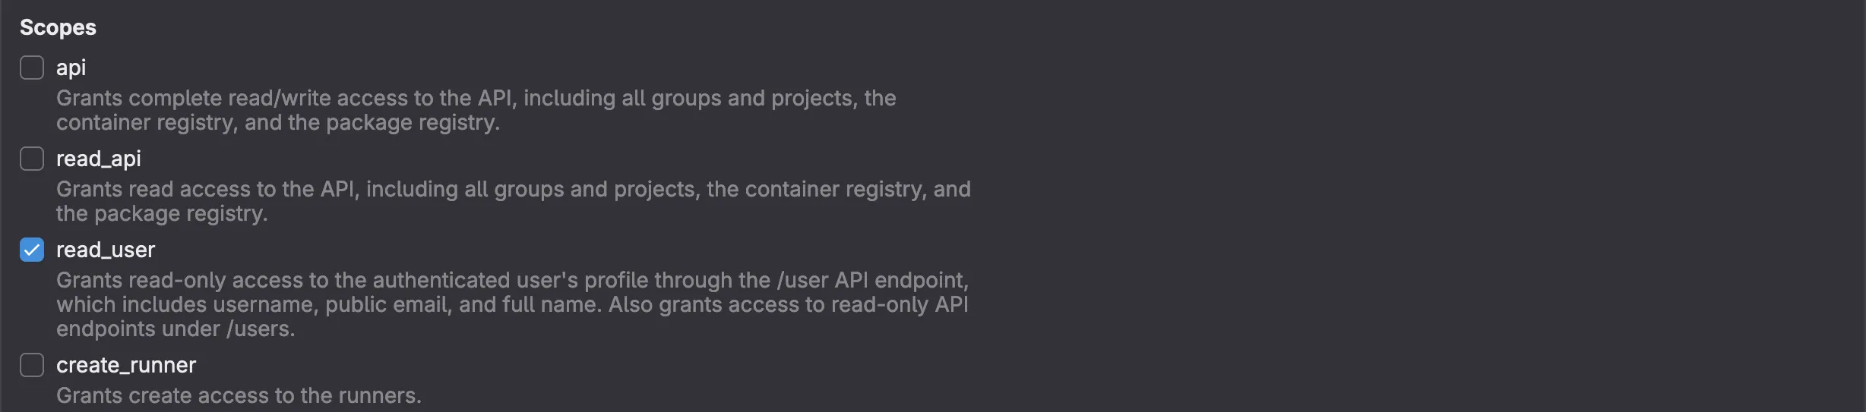The width and height of the screenshot is (1866, 412).
Task: Tick the create_runner scope checkbox
Action: (x=32, y=365)
